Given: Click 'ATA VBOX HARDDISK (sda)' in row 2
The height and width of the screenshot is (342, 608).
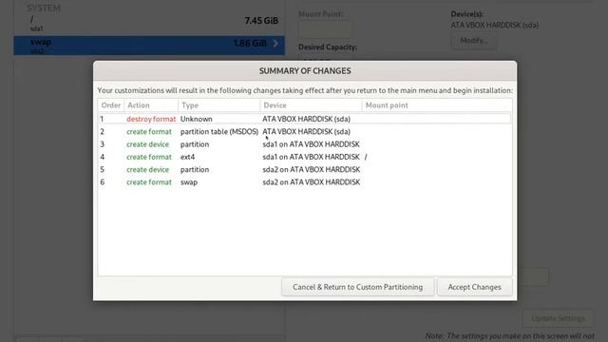Looking at the screenshot, I should [306, 132].
